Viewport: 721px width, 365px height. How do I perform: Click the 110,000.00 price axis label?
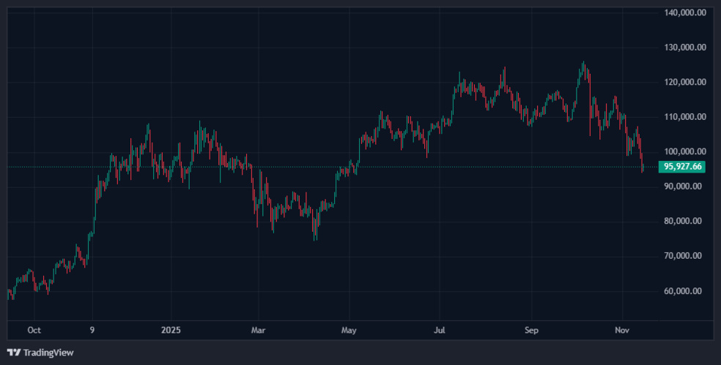point(685,117)
